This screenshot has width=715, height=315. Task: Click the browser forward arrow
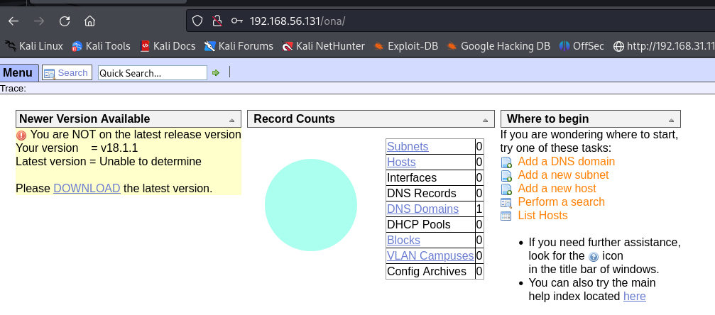(39, 21)
